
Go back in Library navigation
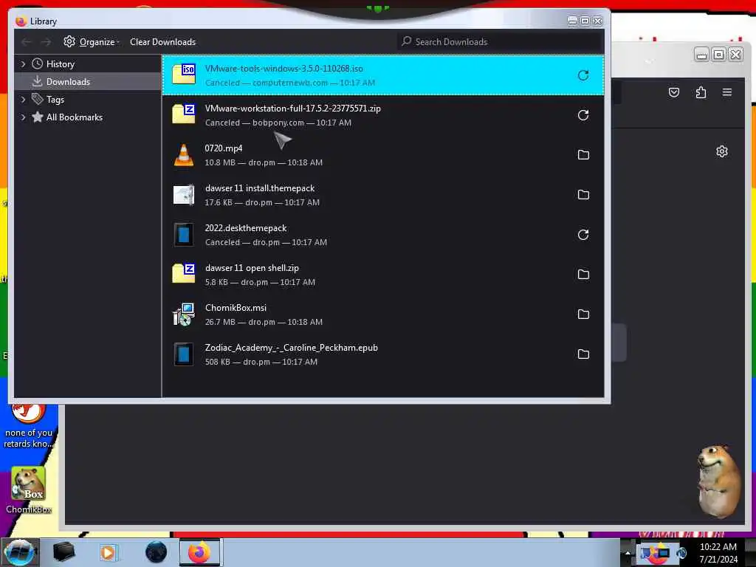[27, 42]
